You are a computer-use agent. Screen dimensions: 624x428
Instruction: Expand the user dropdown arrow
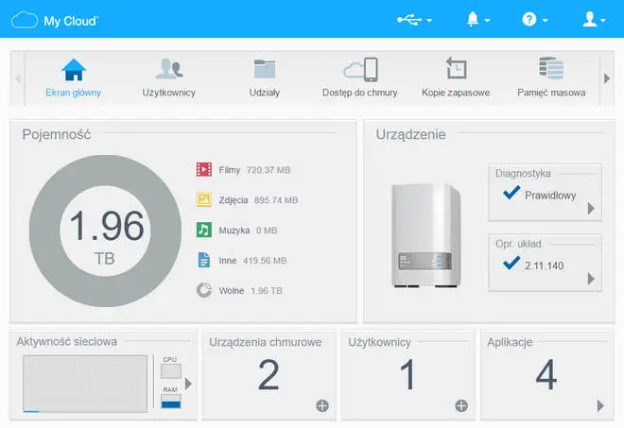(602, 20)
